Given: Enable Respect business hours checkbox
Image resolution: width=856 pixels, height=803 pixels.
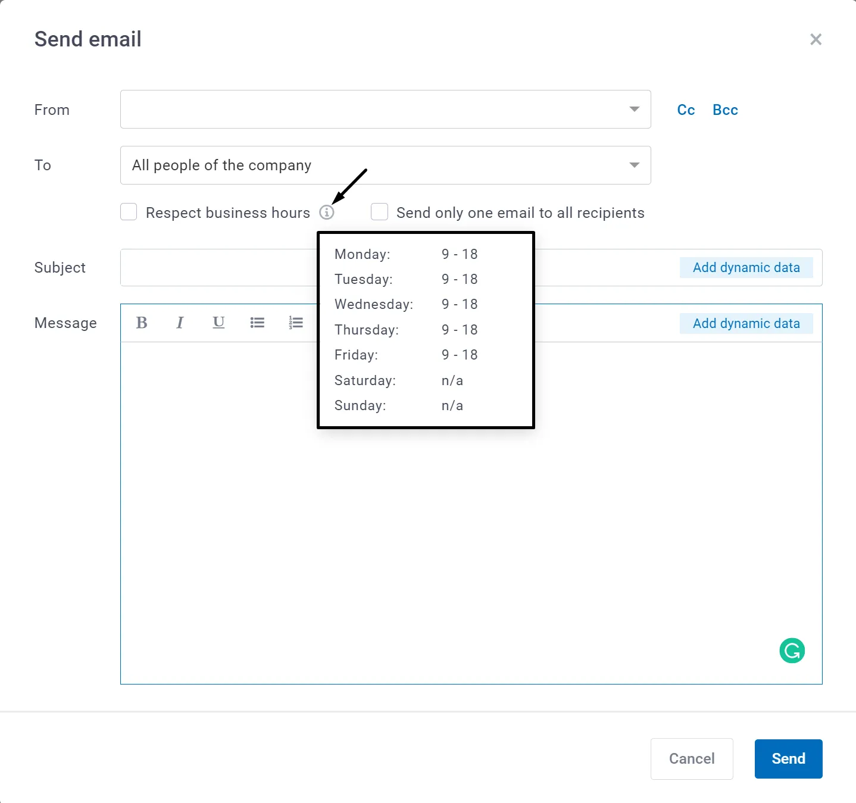Looking at the screenshot, I should coord(129,212).
